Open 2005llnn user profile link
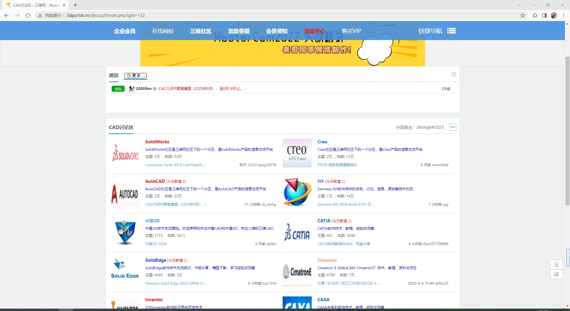 144,89
